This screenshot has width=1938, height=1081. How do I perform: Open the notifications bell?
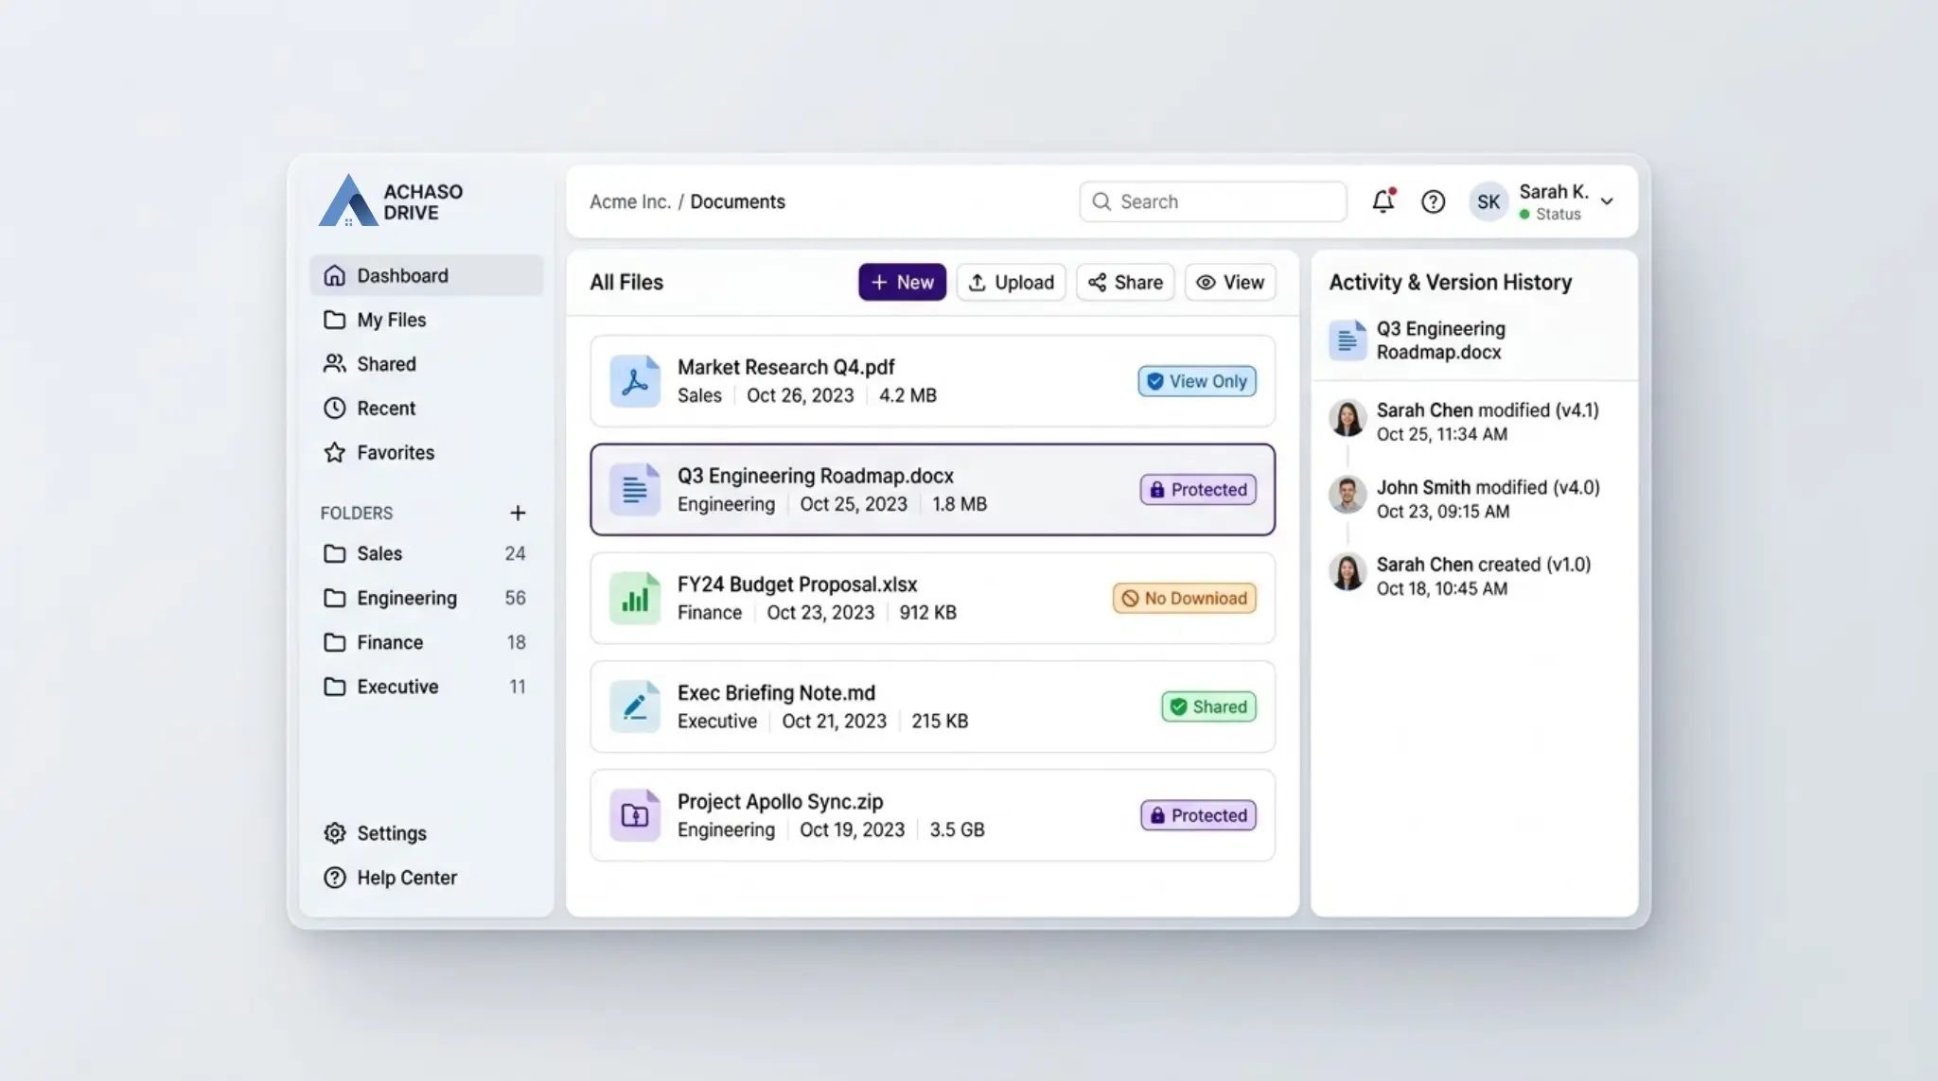1383,201
